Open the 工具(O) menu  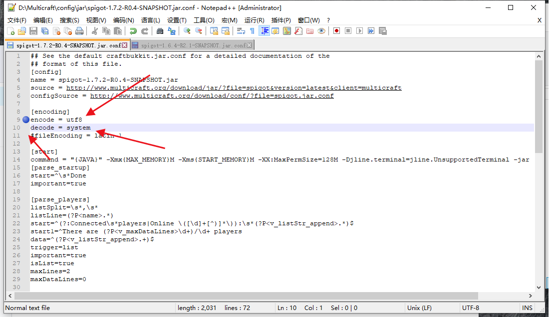(204, 20)
